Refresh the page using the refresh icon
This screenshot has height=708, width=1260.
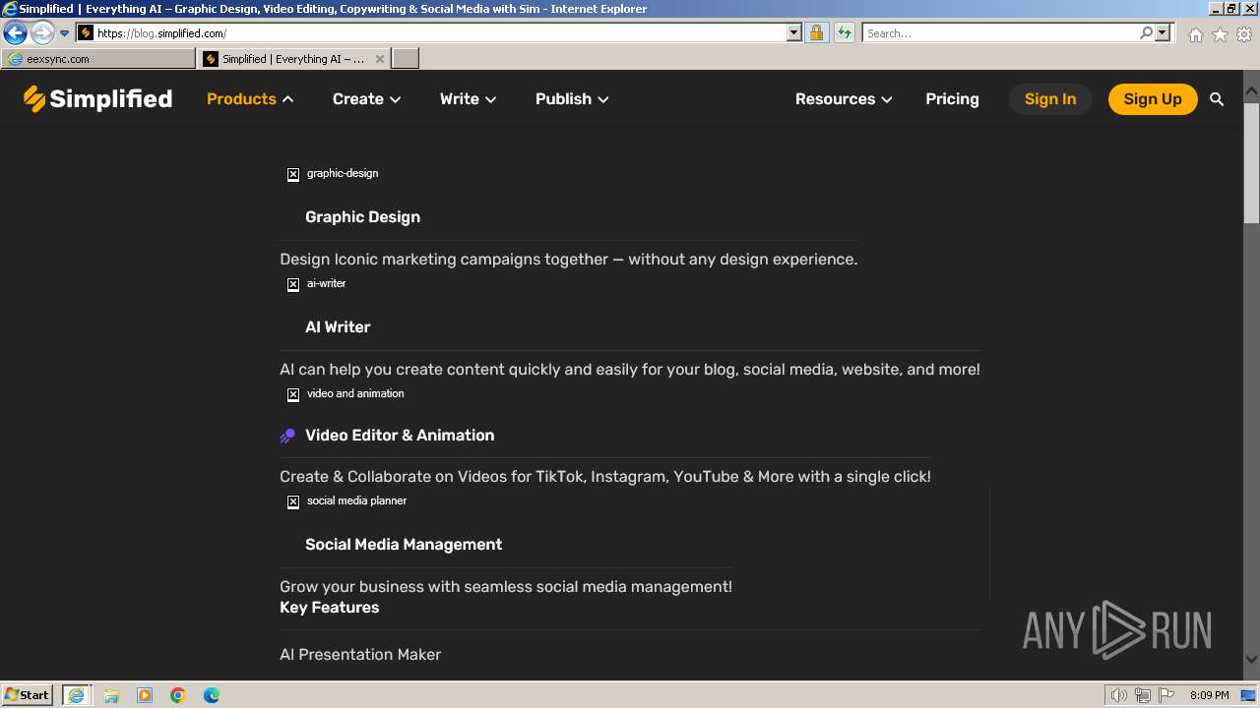tap(844, 32)
